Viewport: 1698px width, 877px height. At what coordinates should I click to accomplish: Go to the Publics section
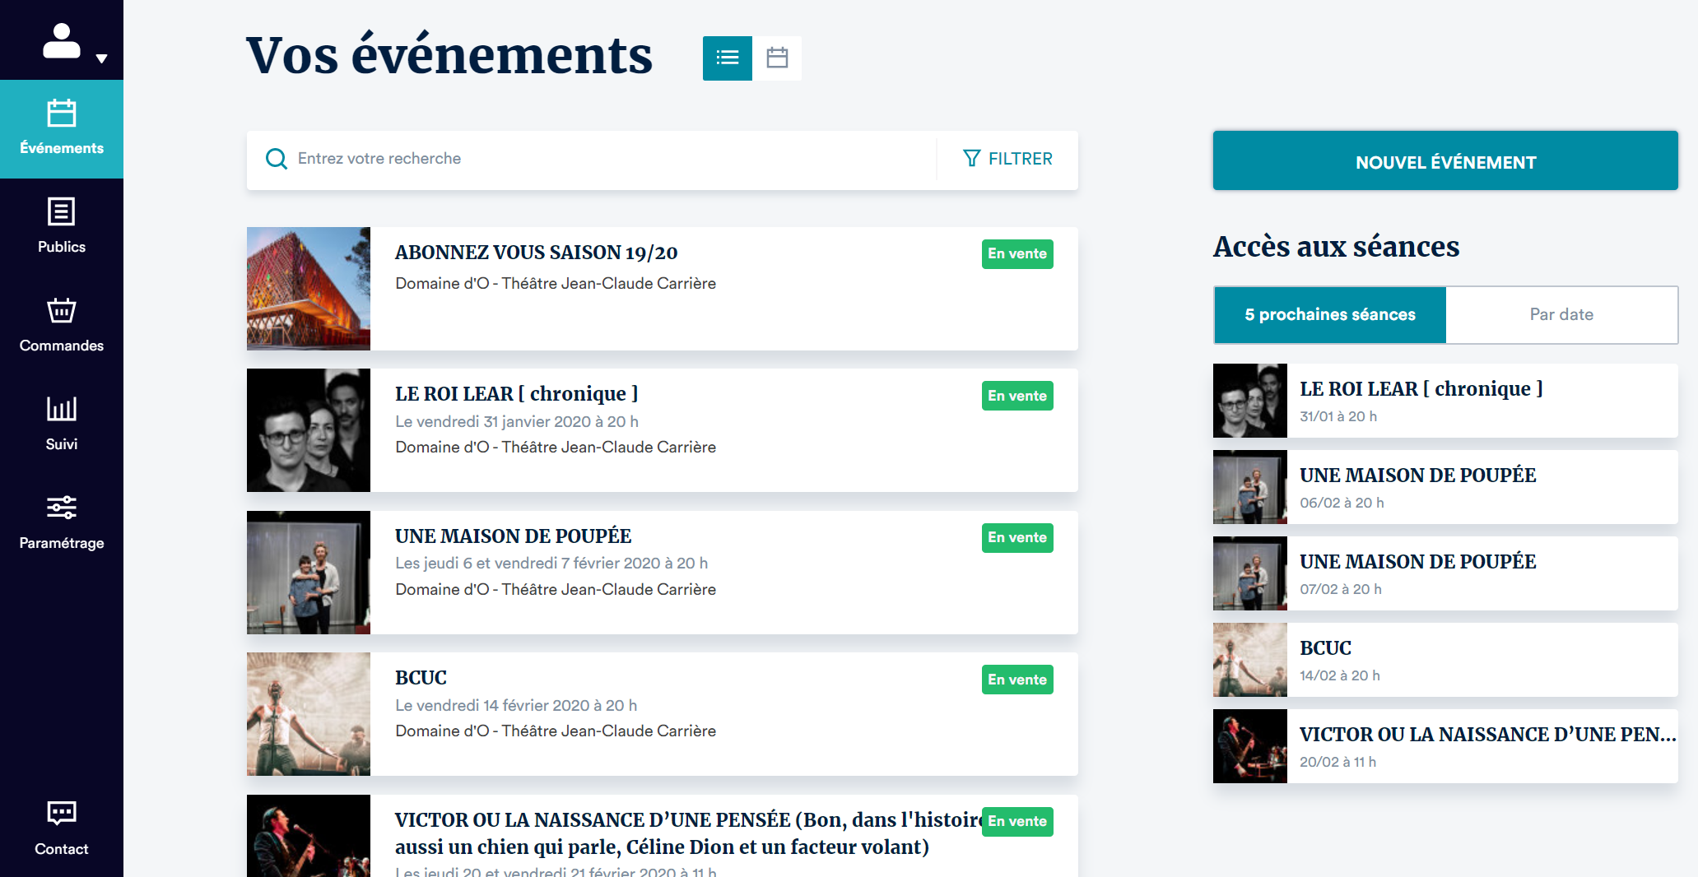click(x=62, y=226)
